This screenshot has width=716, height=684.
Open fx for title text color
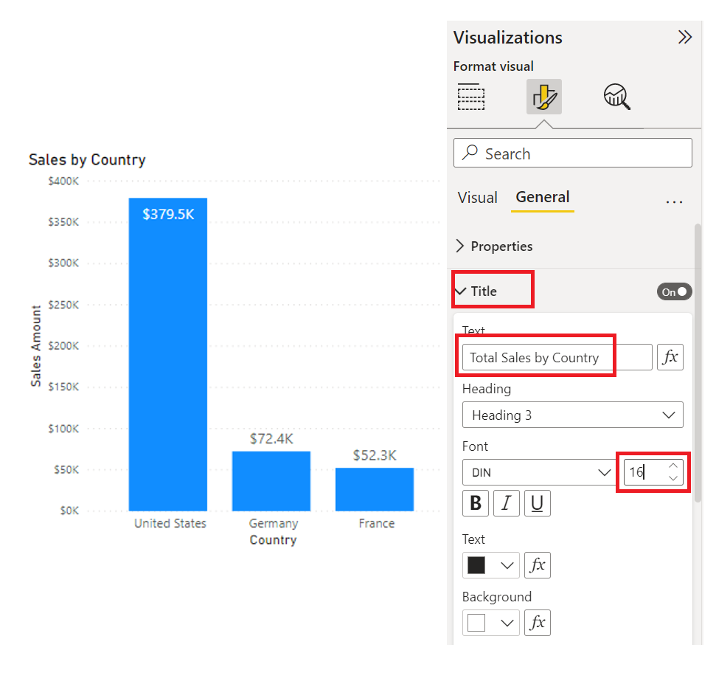click(538, 565)
